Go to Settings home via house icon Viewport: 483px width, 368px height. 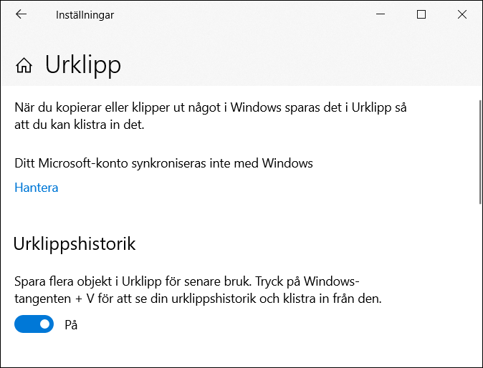[x=24, y=66]
